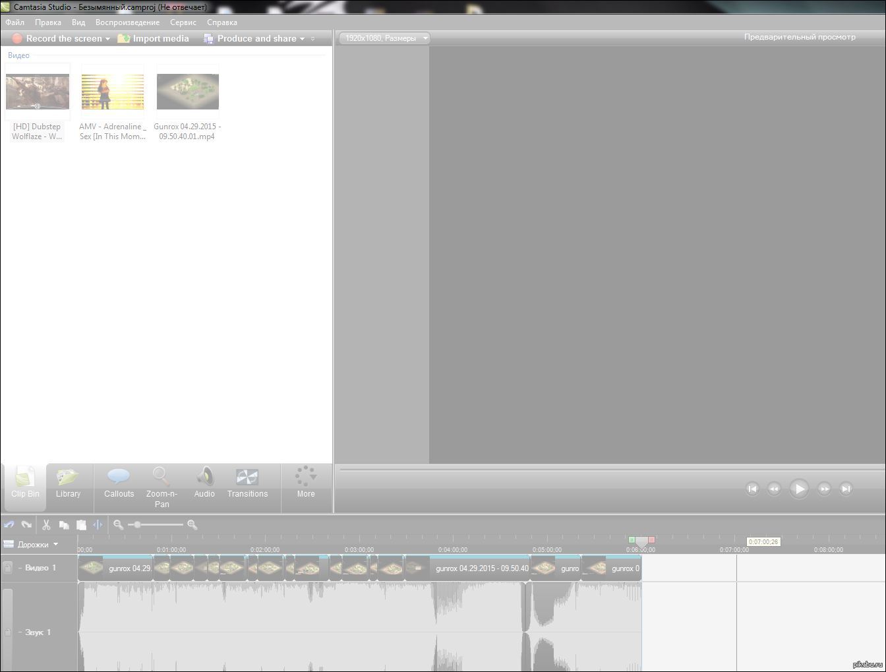886x672 pixels.
Task: Open the Transitions tool
Action: (x=247, y=483)
